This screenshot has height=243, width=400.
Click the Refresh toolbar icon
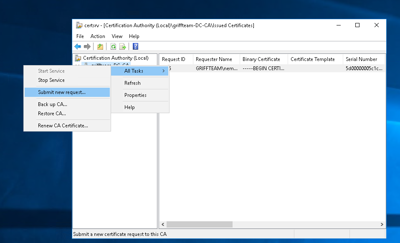(113, 46)
